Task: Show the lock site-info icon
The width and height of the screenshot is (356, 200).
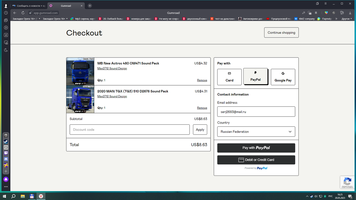Action: pos(30,13)
